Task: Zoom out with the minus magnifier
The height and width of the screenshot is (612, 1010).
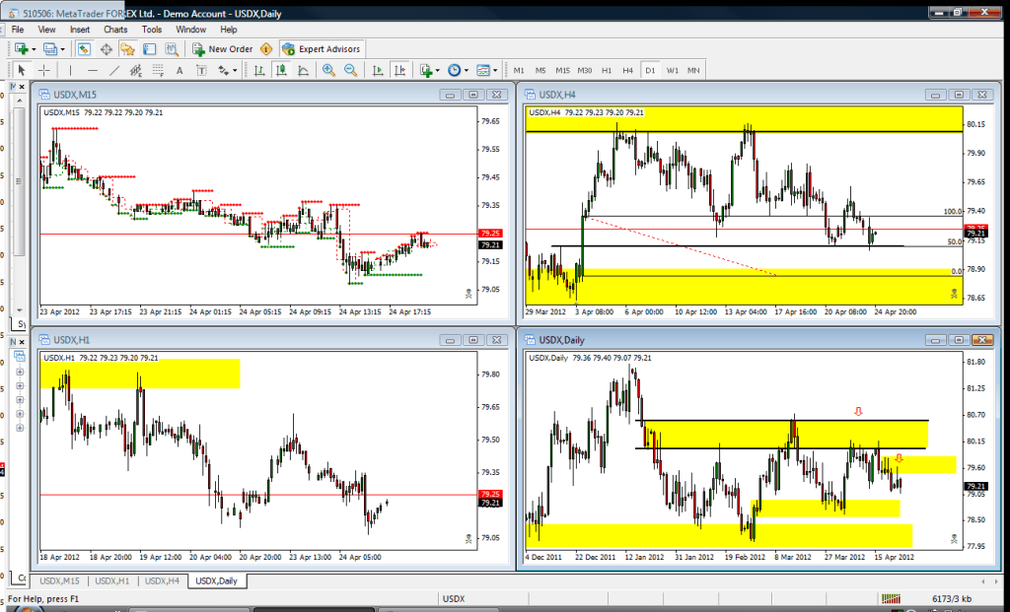Action: click(351, 70)
